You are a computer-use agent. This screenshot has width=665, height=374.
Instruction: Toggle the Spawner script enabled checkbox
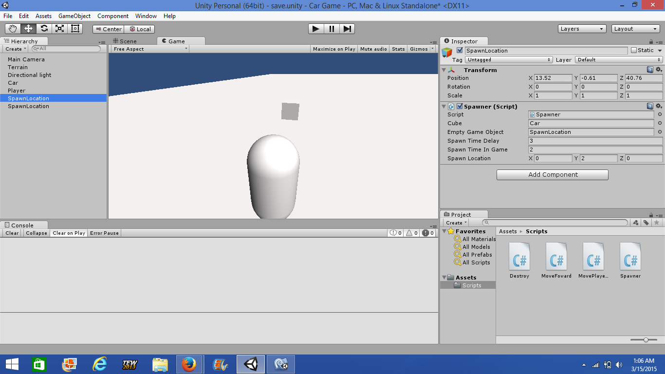pos(460,107)
